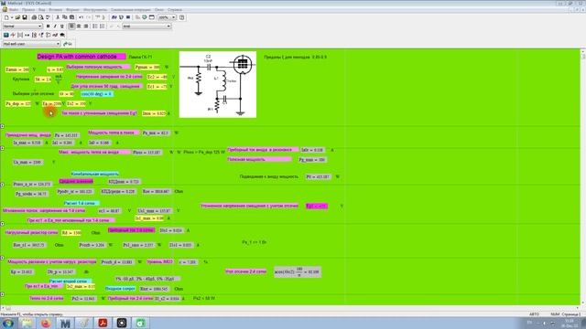The image size is (586, 329).
Task: Print the worksheet using the printer icon
Action: point(34,17)
